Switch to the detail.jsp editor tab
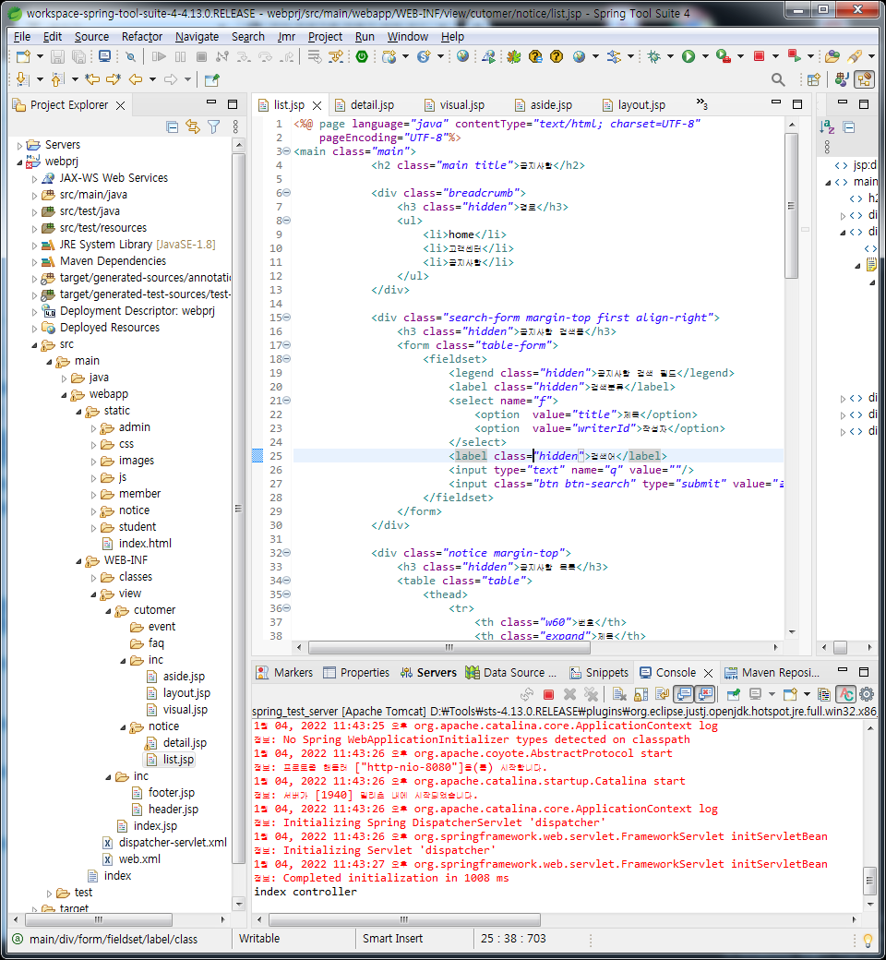 click(x=365, y=104)
